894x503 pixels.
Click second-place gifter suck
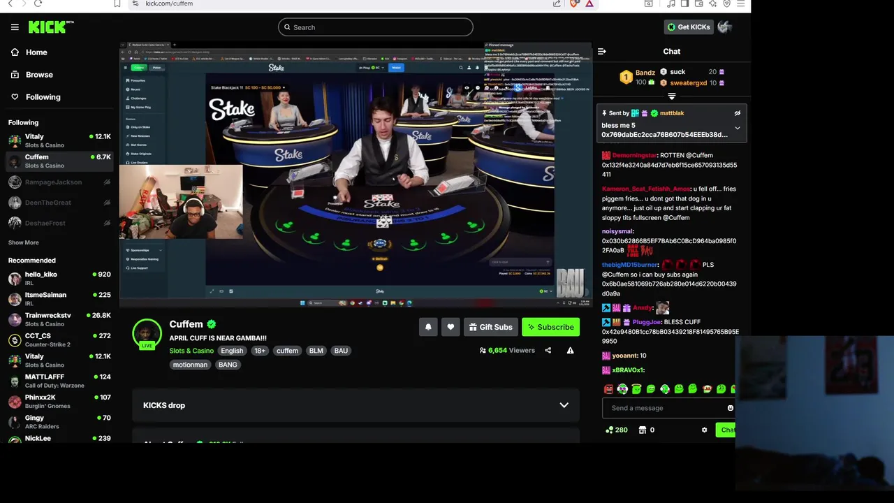[677, 72]
